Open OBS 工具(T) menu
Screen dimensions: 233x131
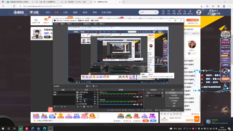[95, 24]
